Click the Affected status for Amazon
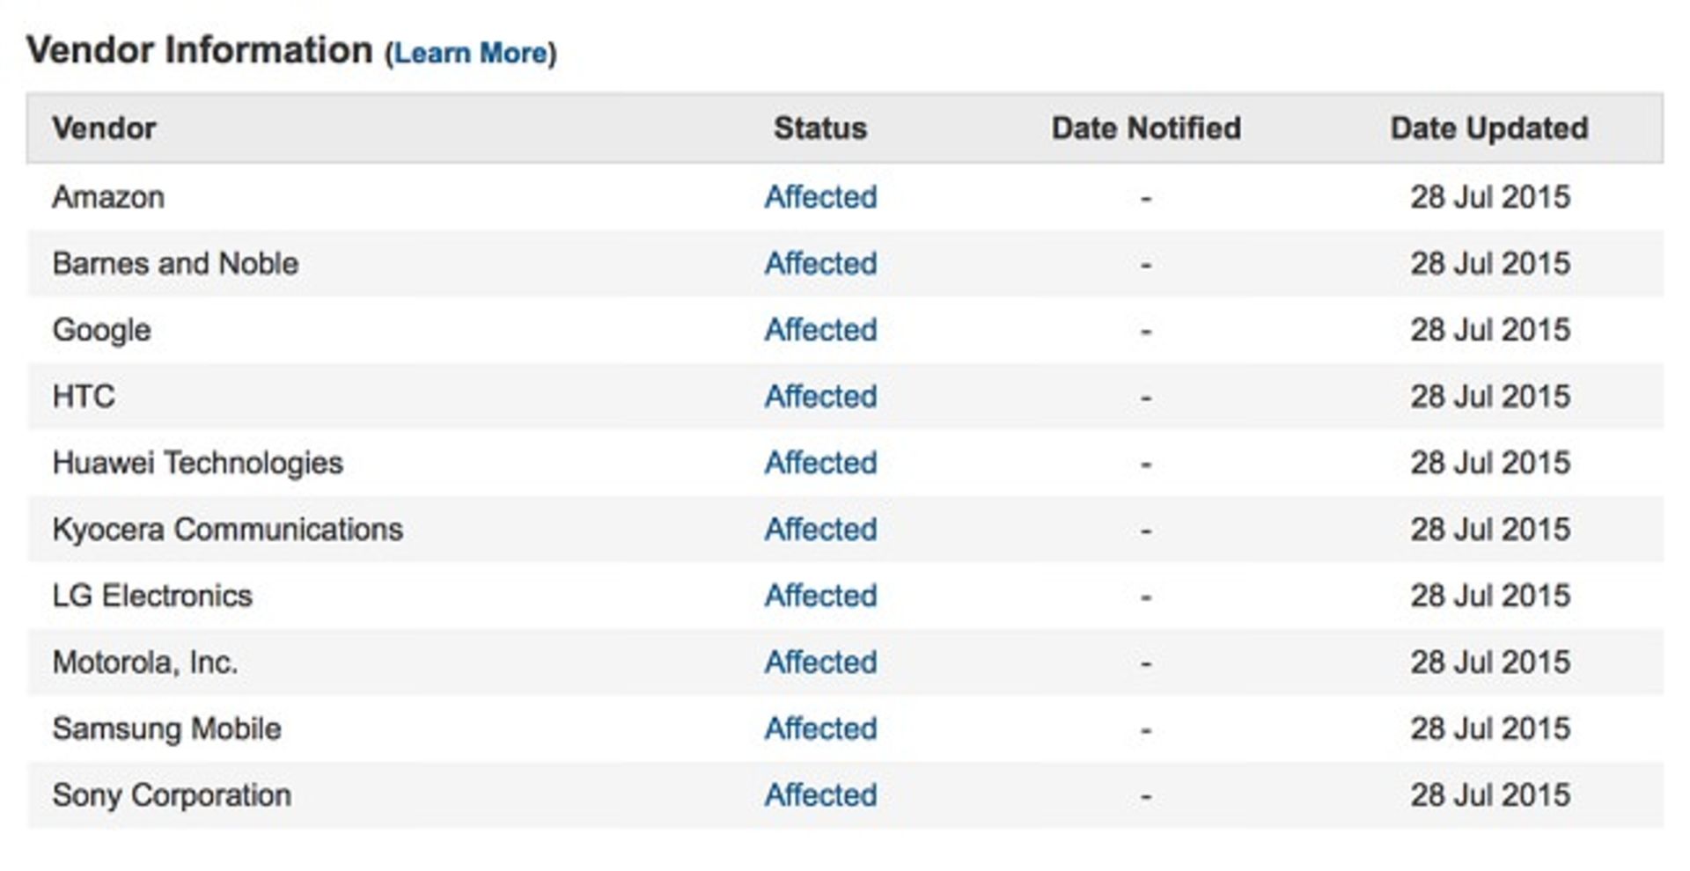 coord(820,197)
